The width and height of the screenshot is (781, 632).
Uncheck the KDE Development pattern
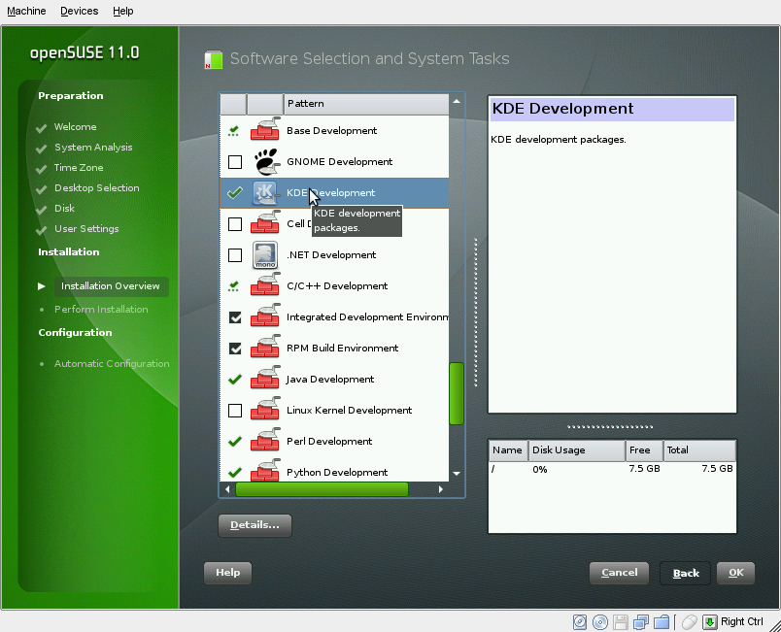coord(233,192)
